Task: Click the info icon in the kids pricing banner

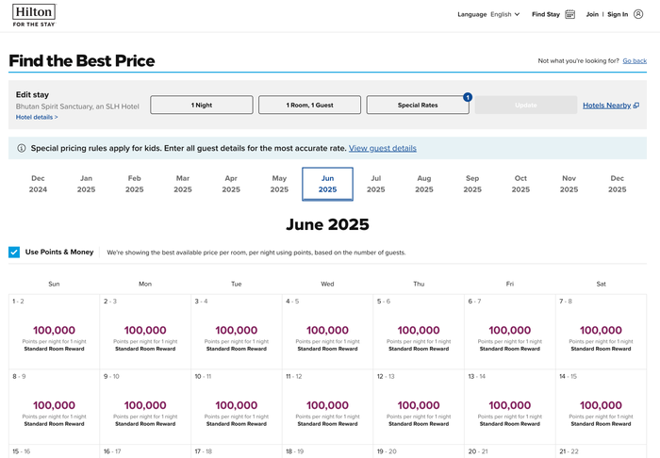Action: click(21, 148)
